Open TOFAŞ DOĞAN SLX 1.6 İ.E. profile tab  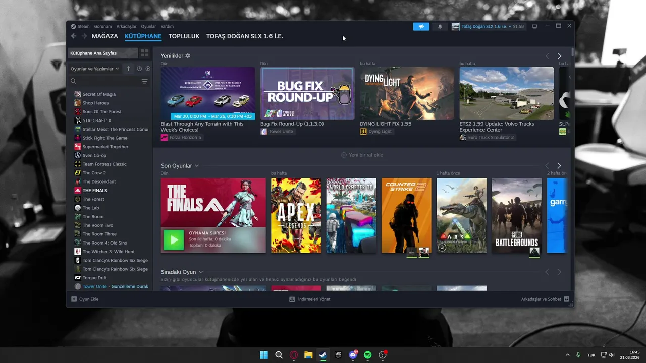coord(245,36)
